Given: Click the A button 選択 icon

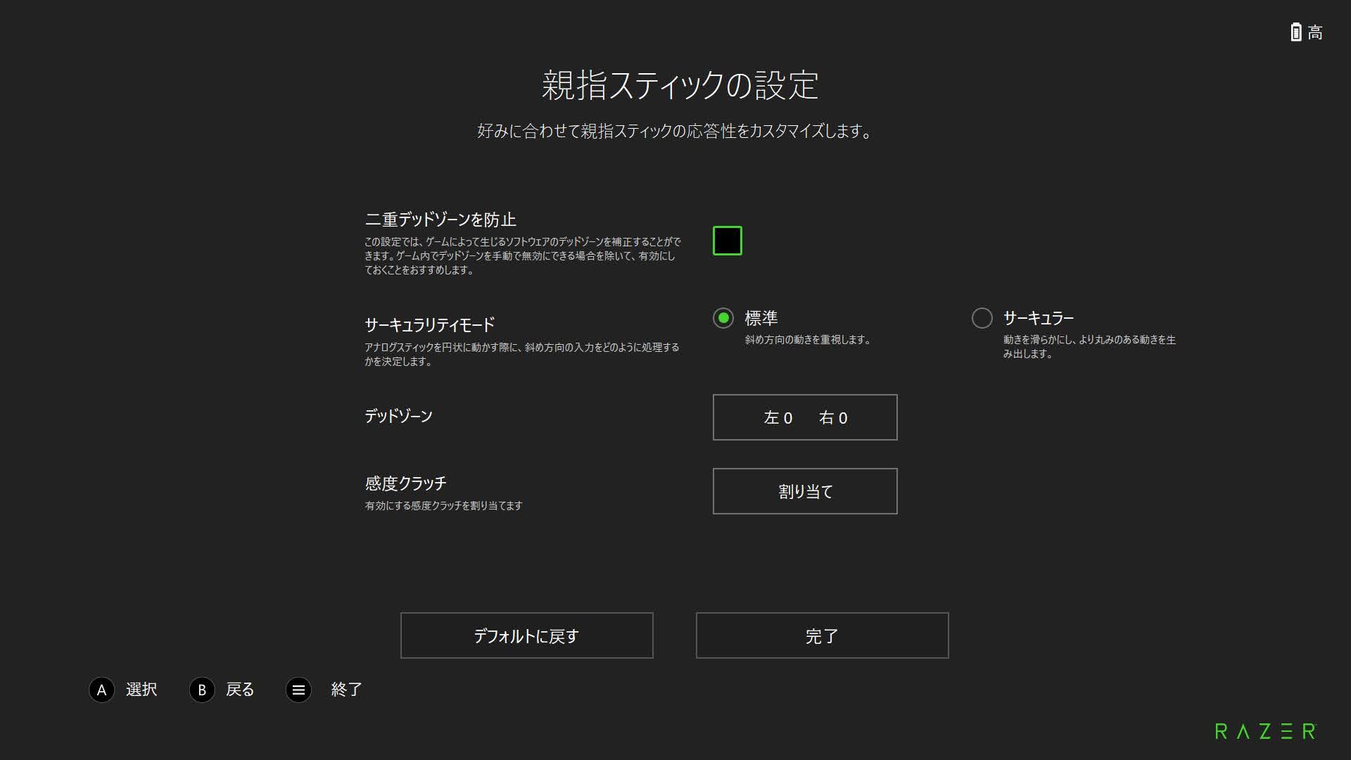Looking at the screenshot, I should click(x=102, y=690).
